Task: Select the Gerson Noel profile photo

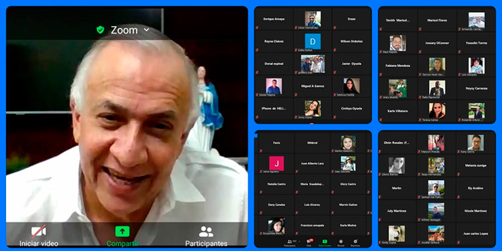Action: pyautogui.click(x=437, y=66)
